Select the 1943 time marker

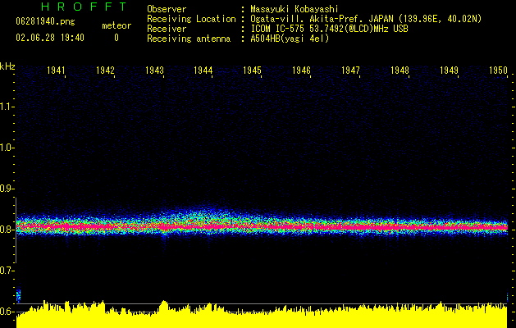pos(154,71)
